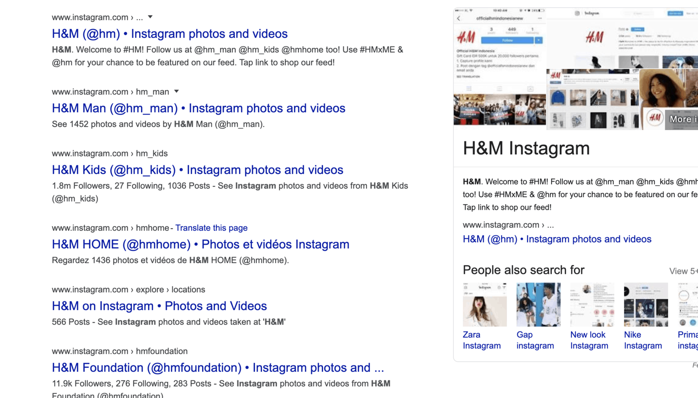Viewport: 698px width, 398px height.
Task: Click the H&M (@hm) link in knowledge panel
Action: [x=557, y=239]
